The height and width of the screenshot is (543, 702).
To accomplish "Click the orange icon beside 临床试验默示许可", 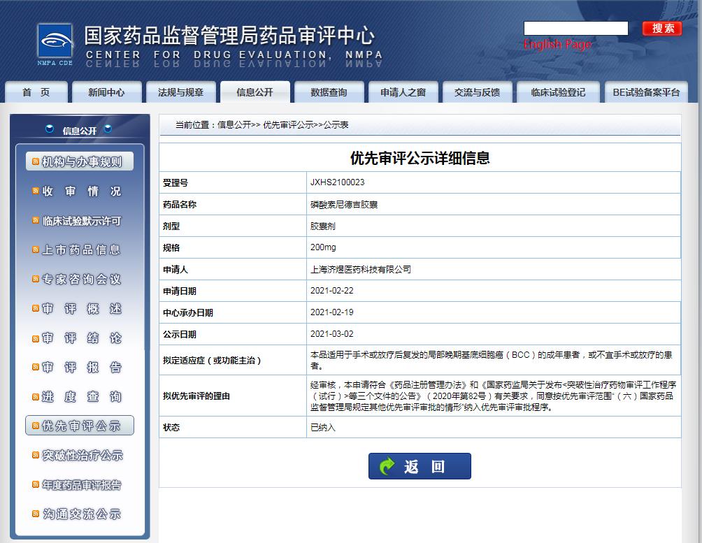I will [x=36, y=221].
